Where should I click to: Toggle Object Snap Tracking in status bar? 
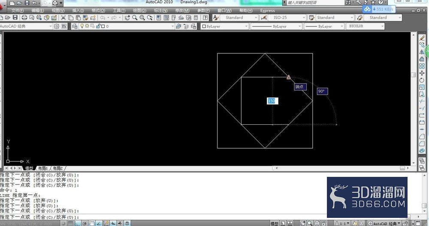[99, 223]
